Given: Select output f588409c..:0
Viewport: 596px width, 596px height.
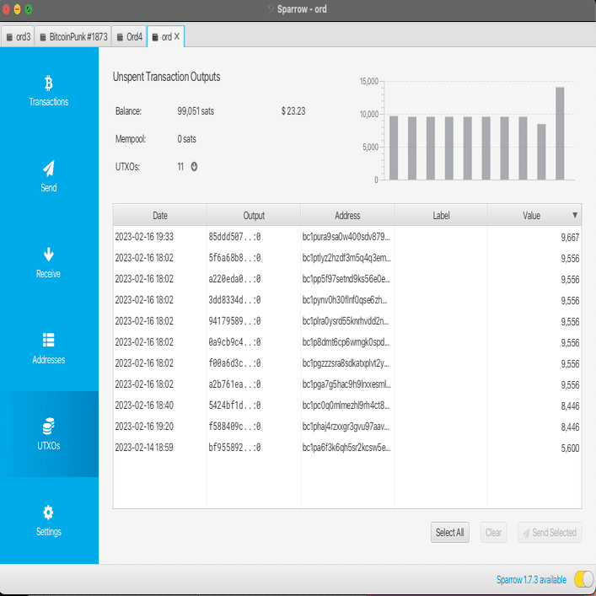Looking at the screenshot, I should click(234, 426).
